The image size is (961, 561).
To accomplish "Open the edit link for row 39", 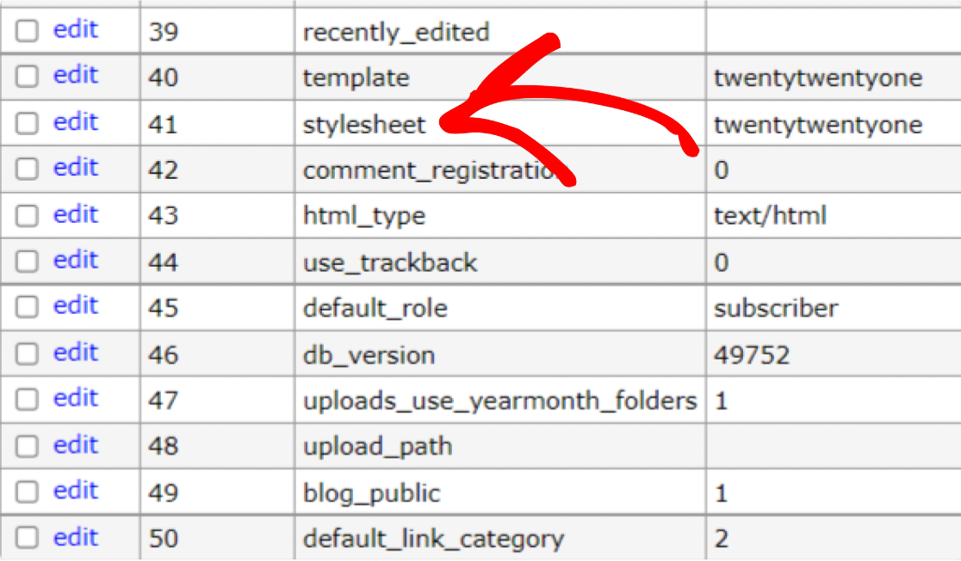I will (x=76, y=28).
